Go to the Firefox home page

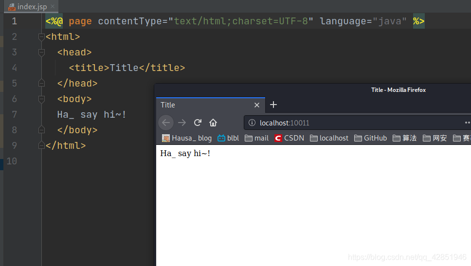[213, 123]
